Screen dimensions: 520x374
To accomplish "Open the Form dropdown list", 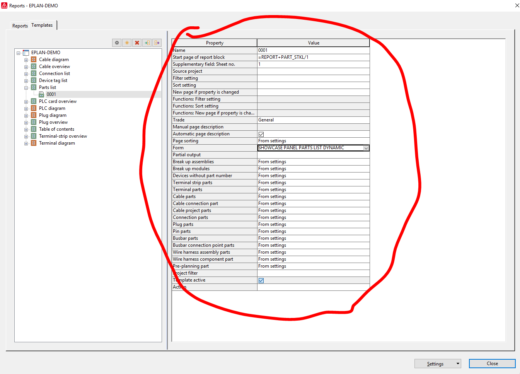I will pos(366,148).
